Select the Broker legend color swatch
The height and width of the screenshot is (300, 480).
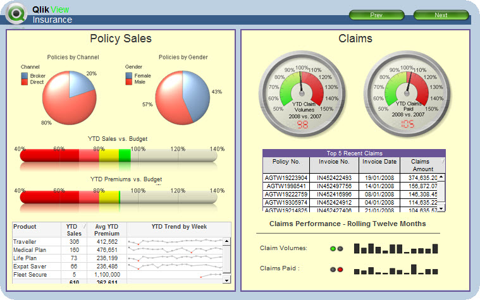[x=25, y=75]
